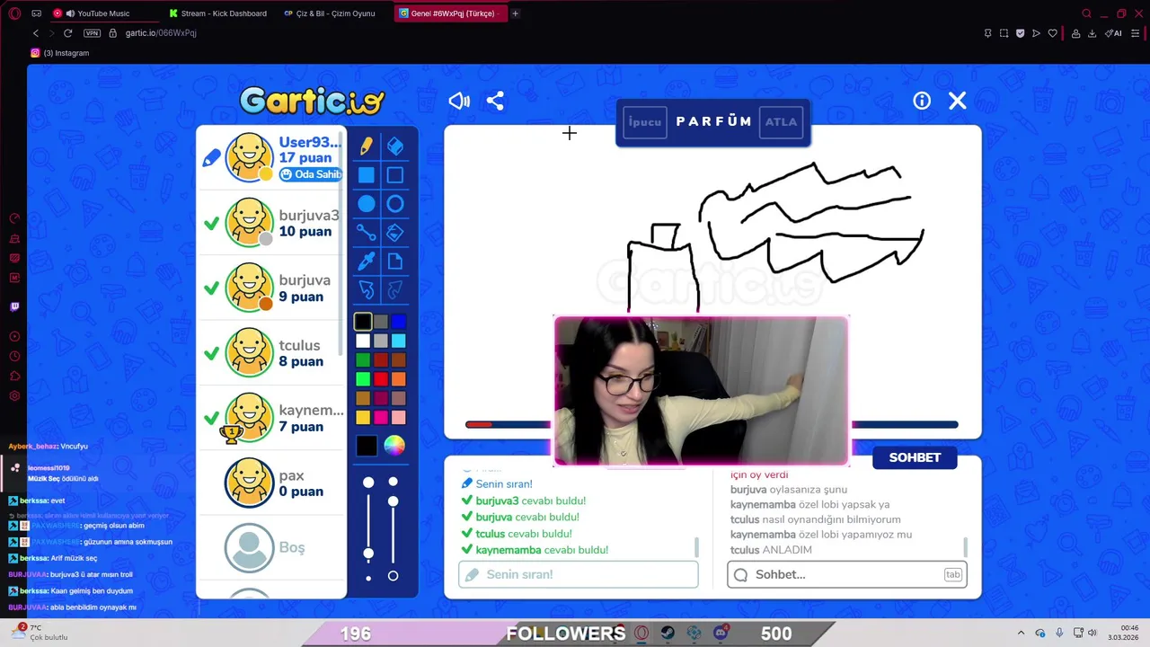Open the Instagram bookmark
This screenshot has width=1150, height=647.
pyautogui.click(x=60, y=53)
